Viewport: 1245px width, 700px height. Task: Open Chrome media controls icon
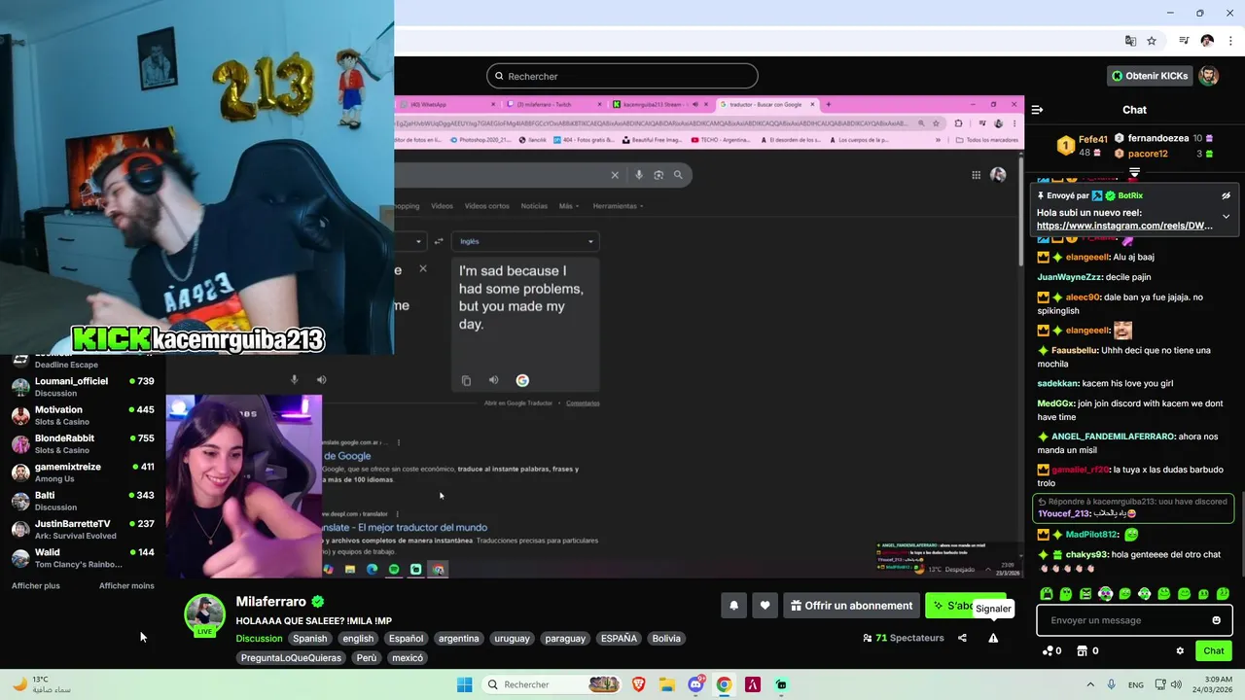(x=1184, y=41)
